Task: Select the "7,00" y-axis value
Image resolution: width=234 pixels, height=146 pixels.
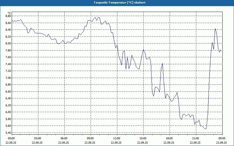Action: point(8,78)
